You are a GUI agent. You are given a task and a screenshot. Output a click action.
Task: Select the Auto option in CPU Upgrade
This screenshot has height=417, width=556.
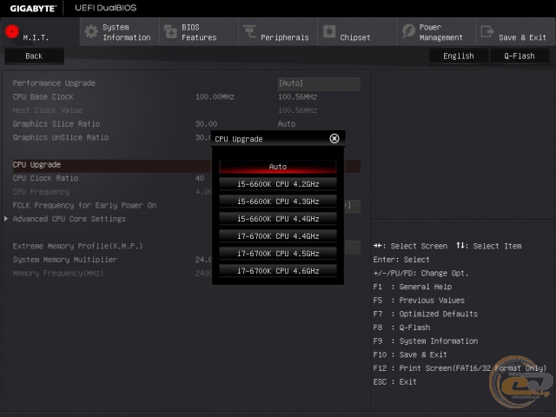click(x=277, y=167)
